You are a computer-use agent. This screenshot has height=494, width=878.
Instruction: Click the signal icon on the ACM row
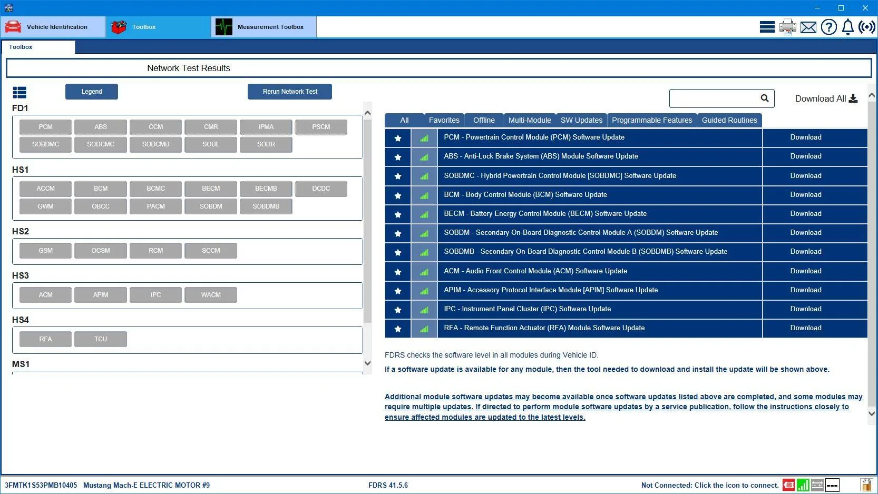424,272
